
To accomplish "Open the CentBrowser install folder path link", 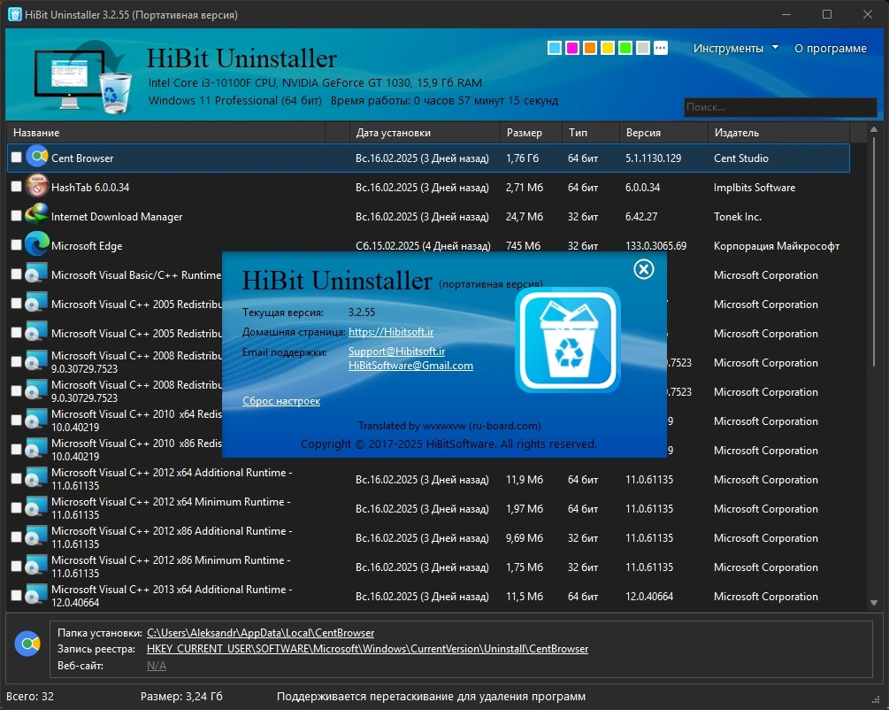I will pos(260,632).
